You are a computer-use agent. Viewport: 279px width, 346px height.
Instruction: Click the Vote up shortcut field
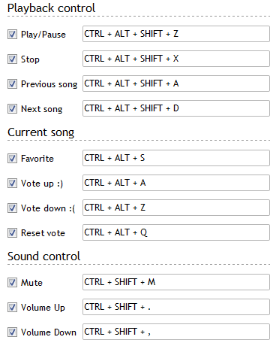176,183
